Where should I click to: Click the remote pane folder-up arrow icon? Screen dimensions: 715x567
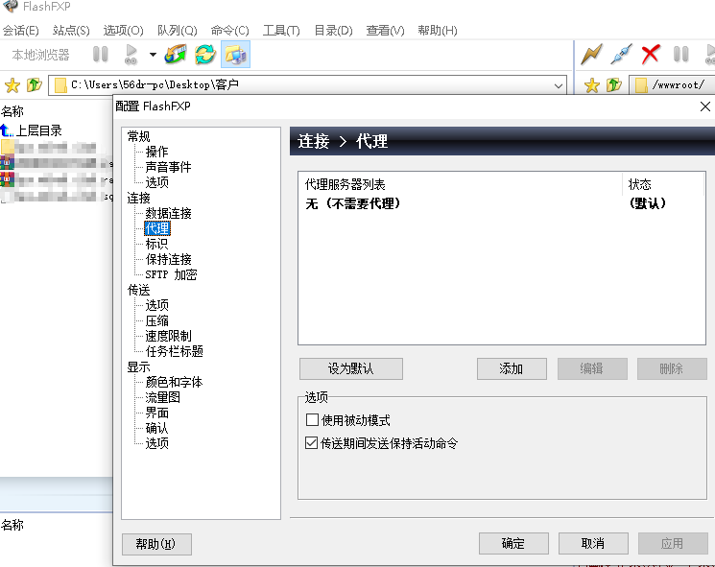[614, 84]
